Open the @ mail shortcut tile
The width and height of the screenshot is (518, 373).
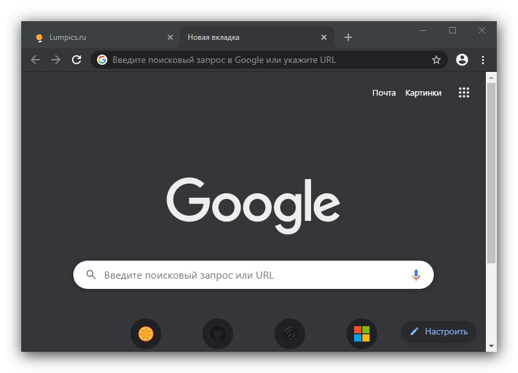pyautogui.click(x=290, y=333)
